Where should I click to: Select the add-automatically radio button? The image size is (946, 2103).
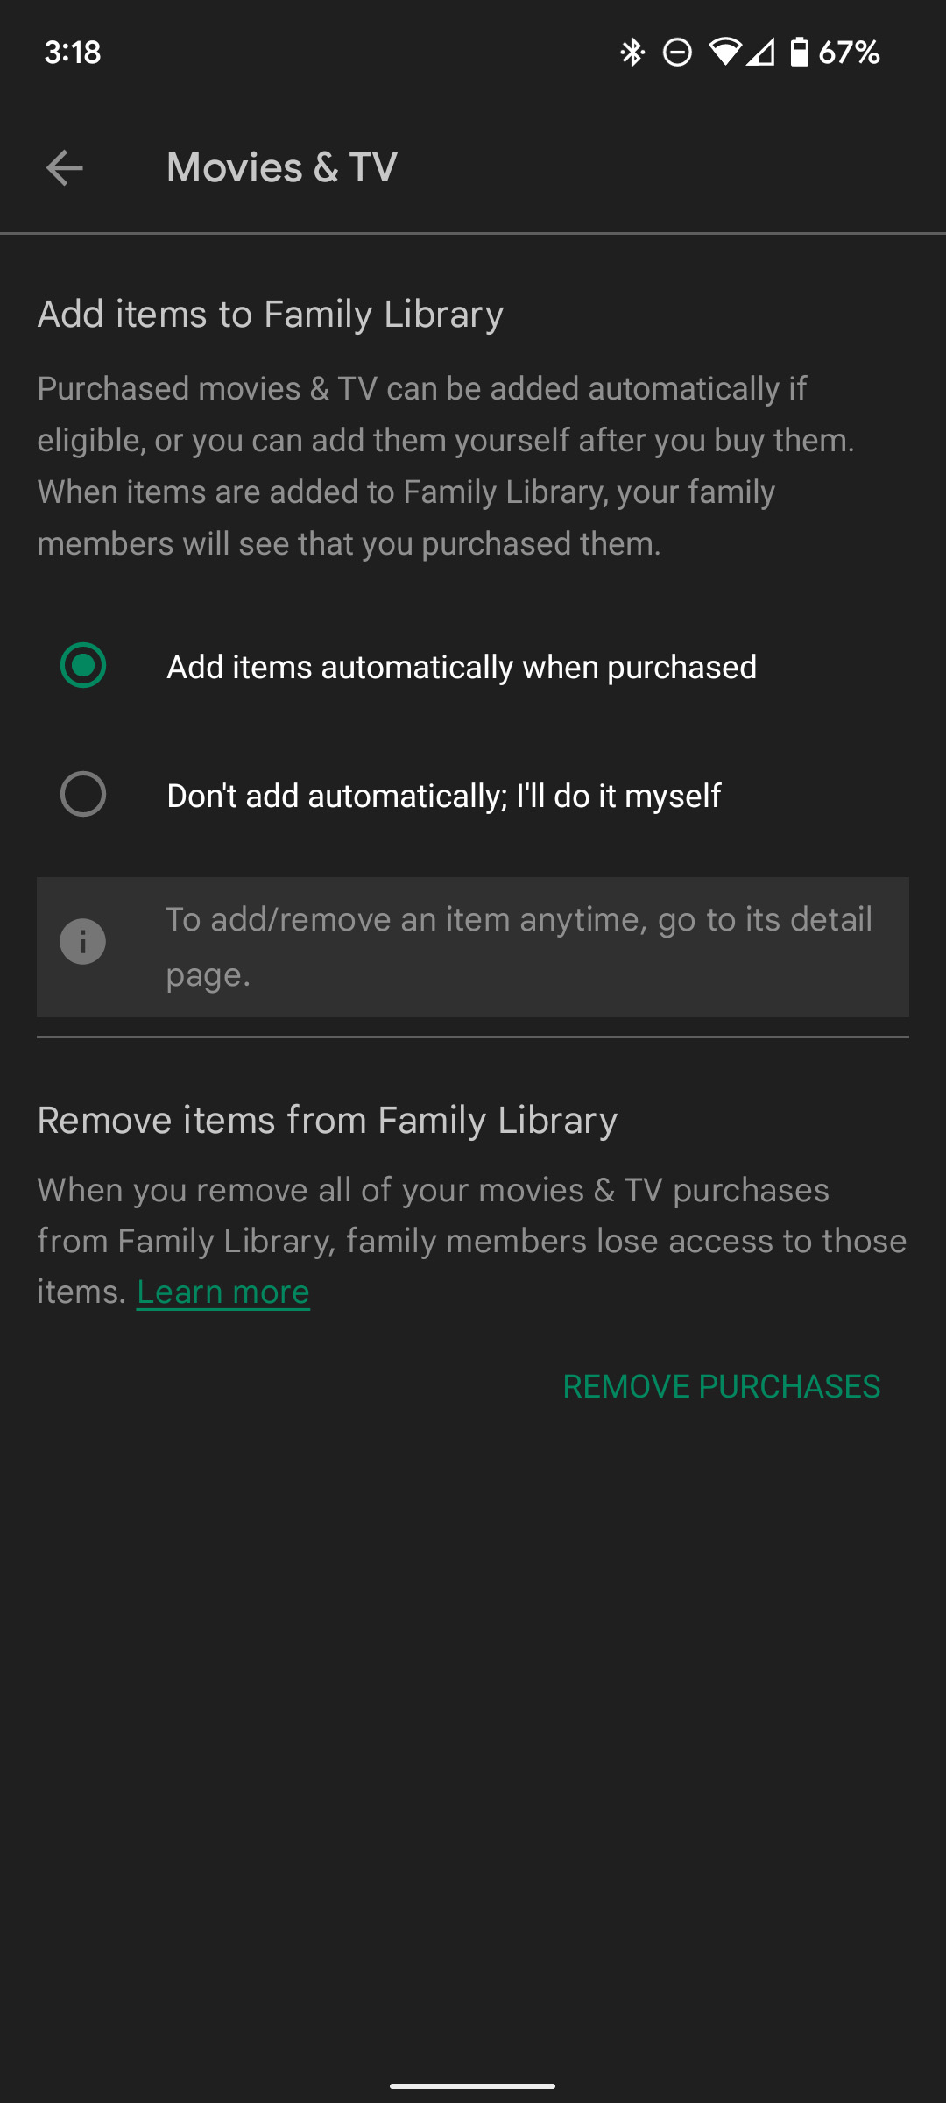click(83, 665)
